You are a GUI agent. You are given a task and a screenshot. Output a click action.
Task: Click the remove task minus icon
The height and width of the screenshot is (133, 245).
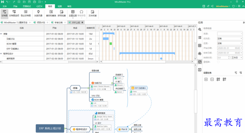(212, 79)
